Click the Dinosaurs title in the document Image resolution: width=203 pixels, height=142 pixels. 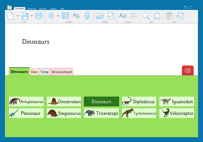[x=36, y=42]
